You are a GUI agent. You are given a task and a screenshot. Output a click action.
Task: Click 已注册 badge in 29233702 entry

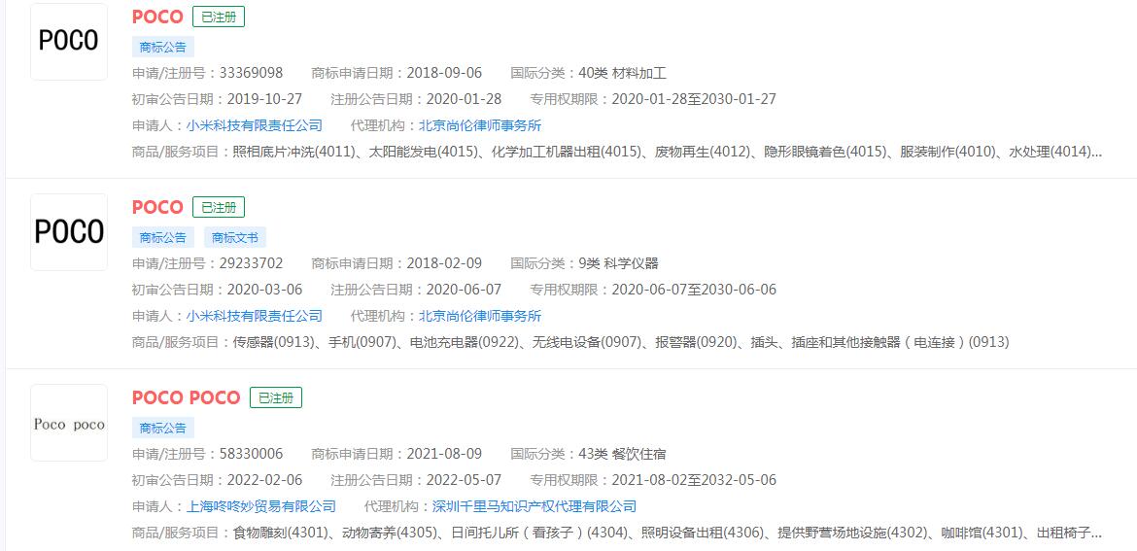(219, 207)
